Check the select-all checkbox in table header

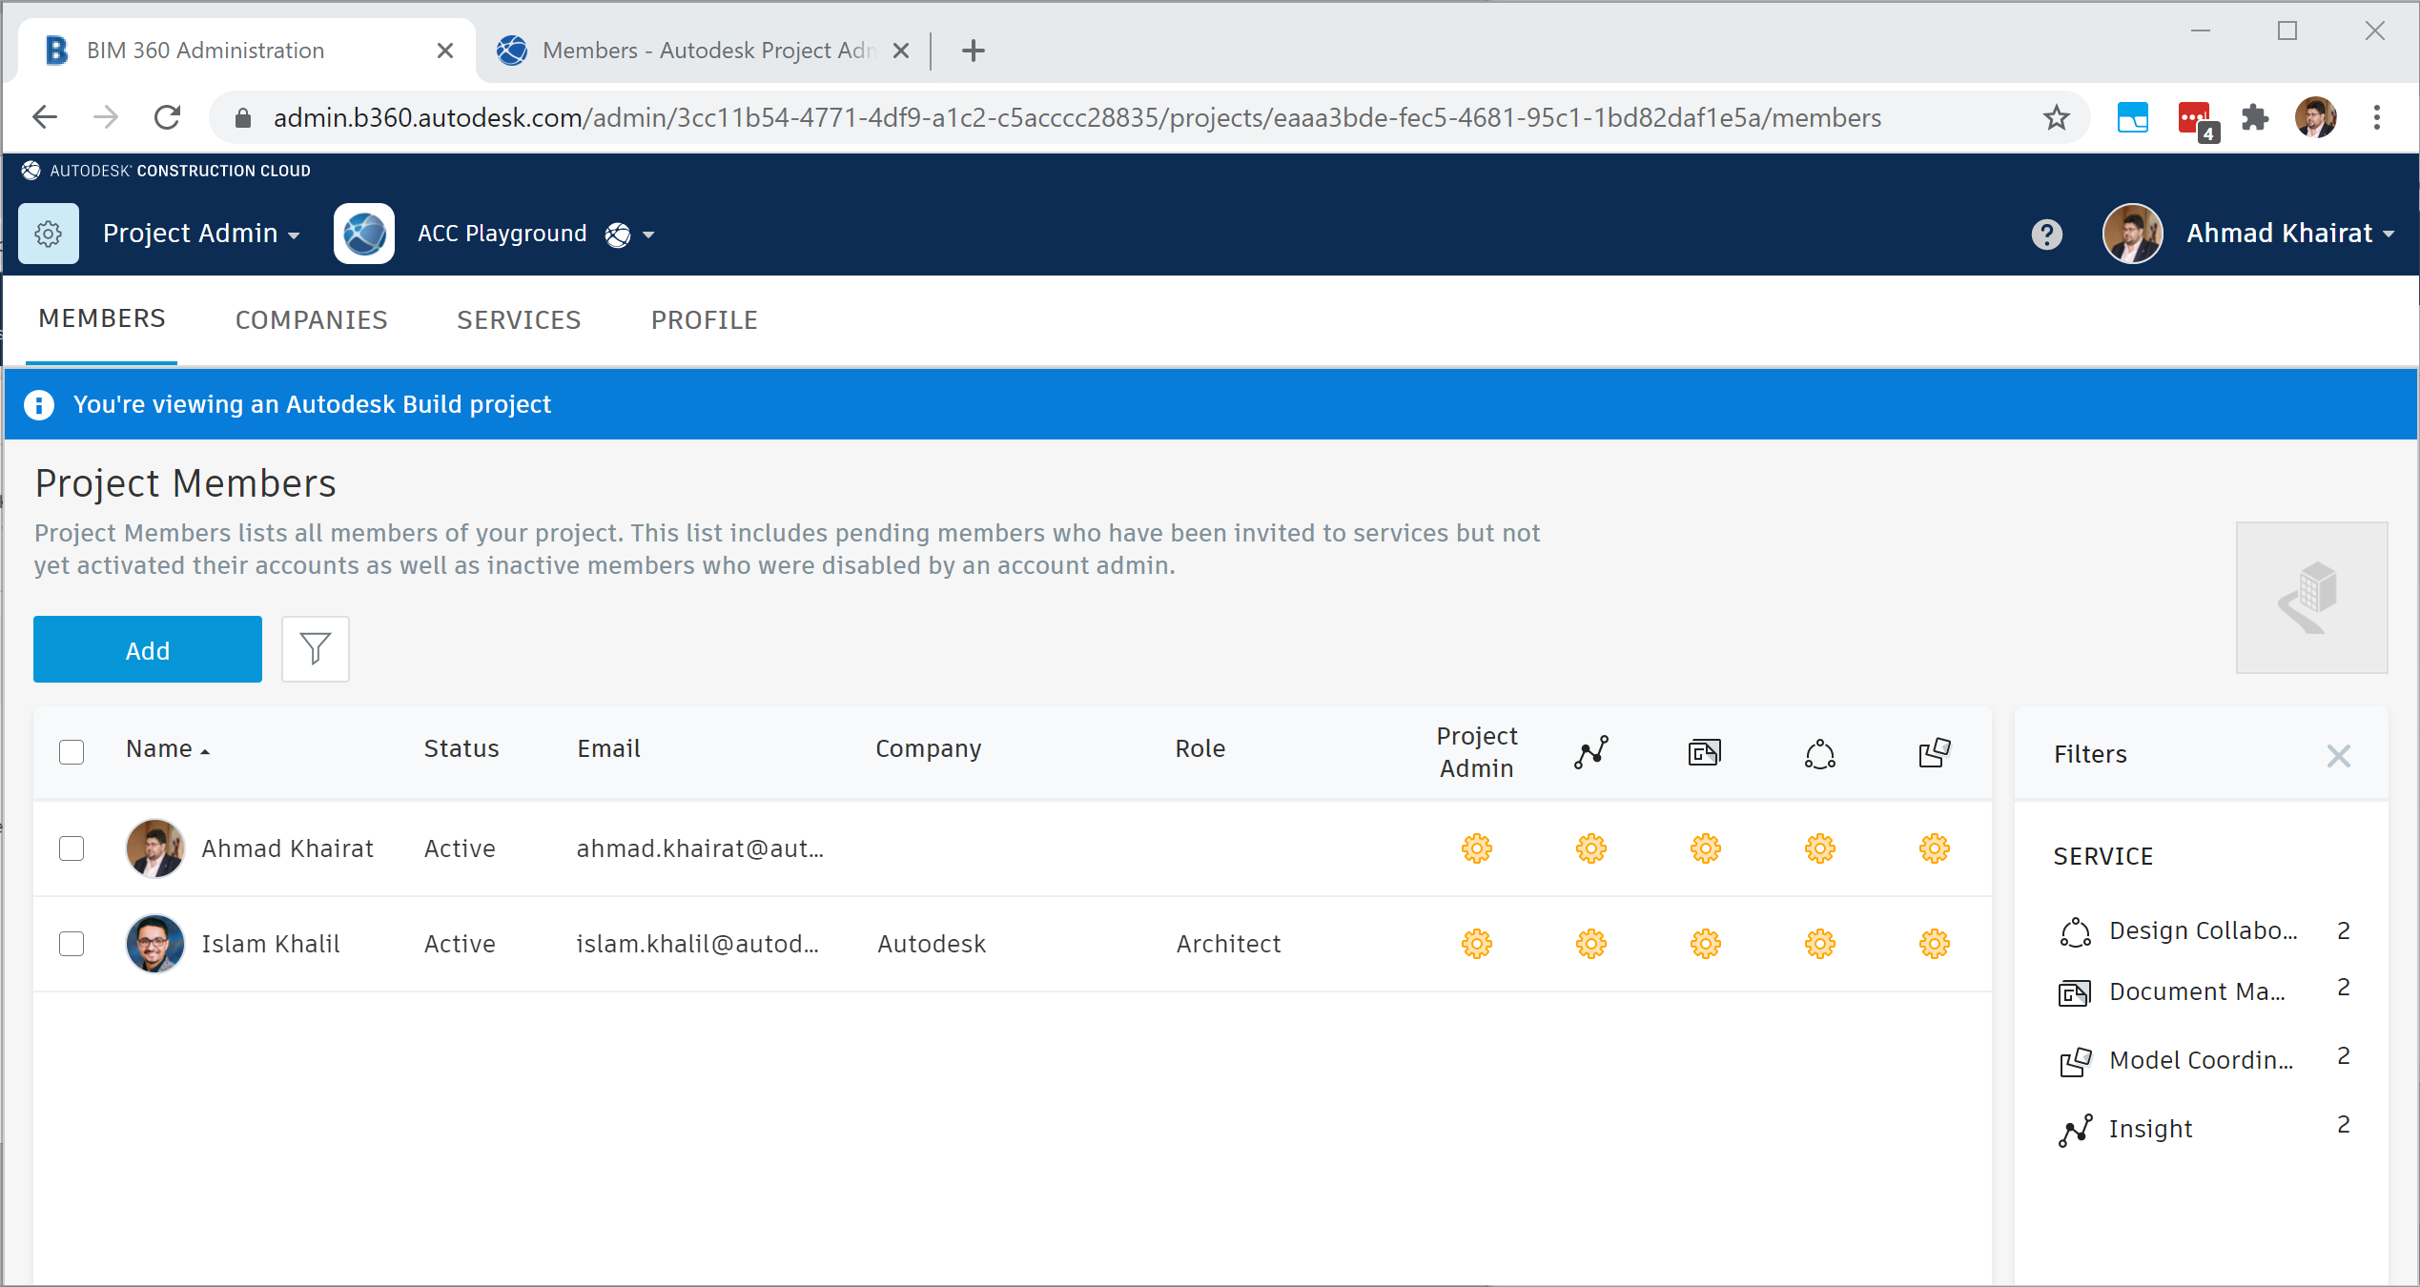click(x=72, y=752)
